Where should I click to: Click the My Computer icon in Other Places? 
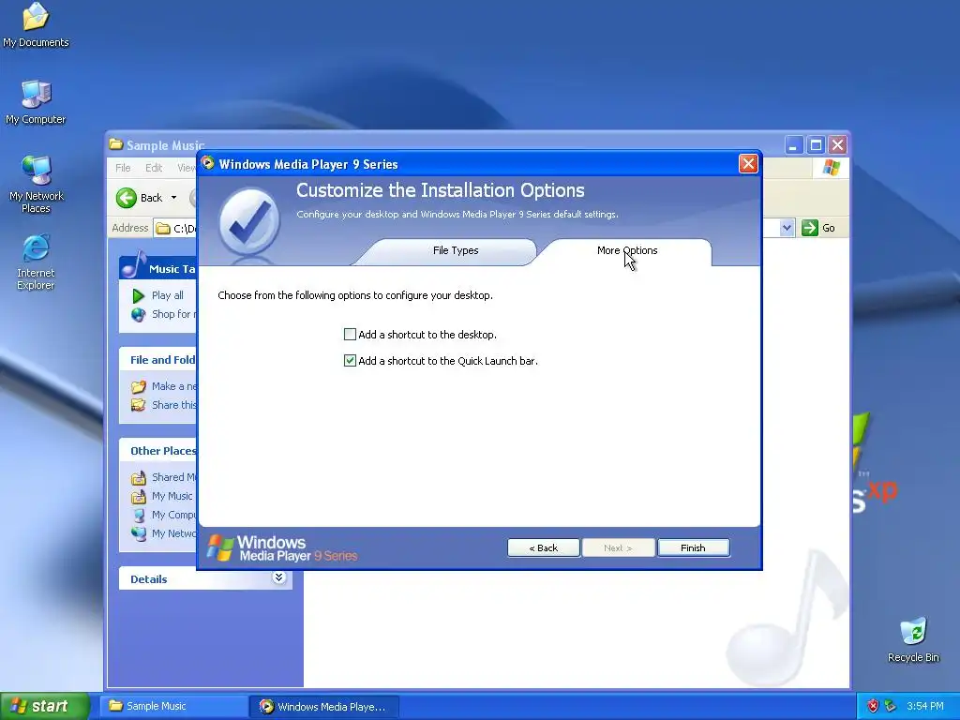(139, 515)
